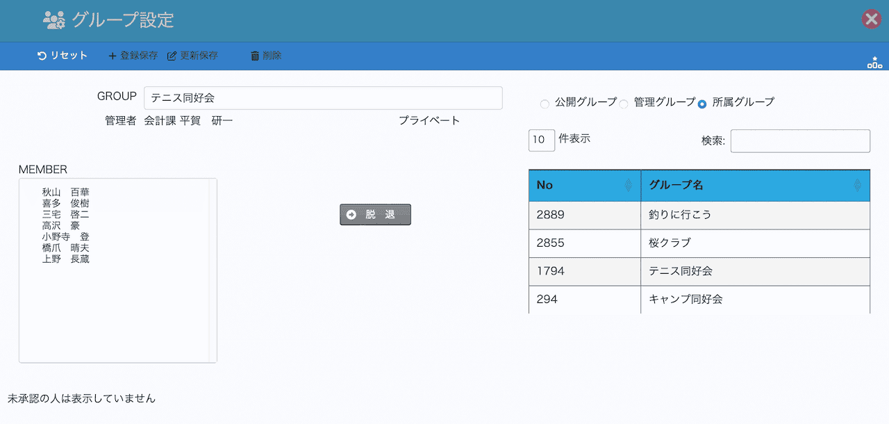
Task: Close the group settings dialog
Action: (x=871, y=19)
